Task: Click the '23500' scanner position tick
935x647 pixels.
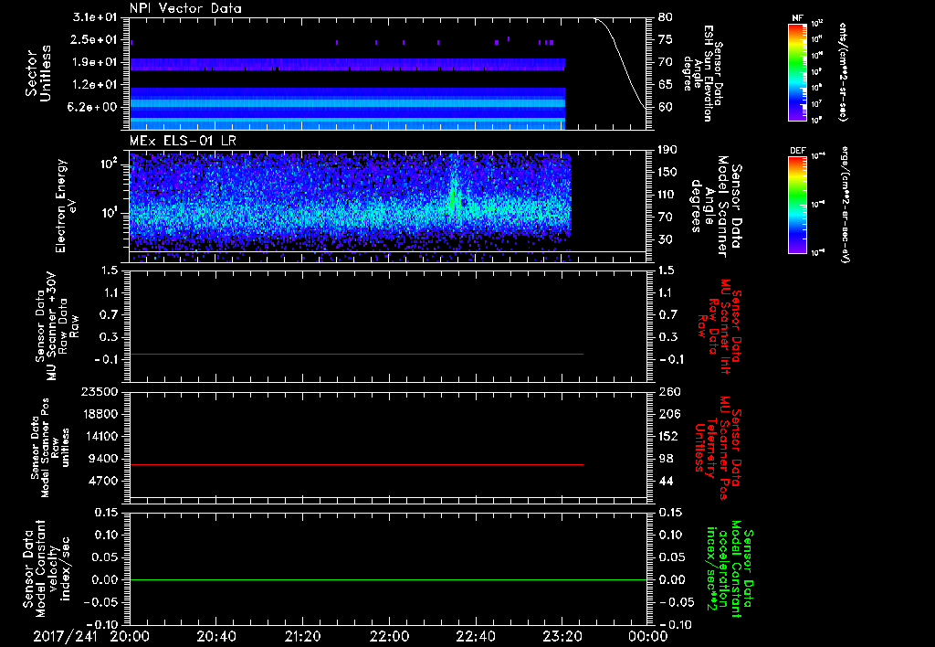Action: pos(99,392)
